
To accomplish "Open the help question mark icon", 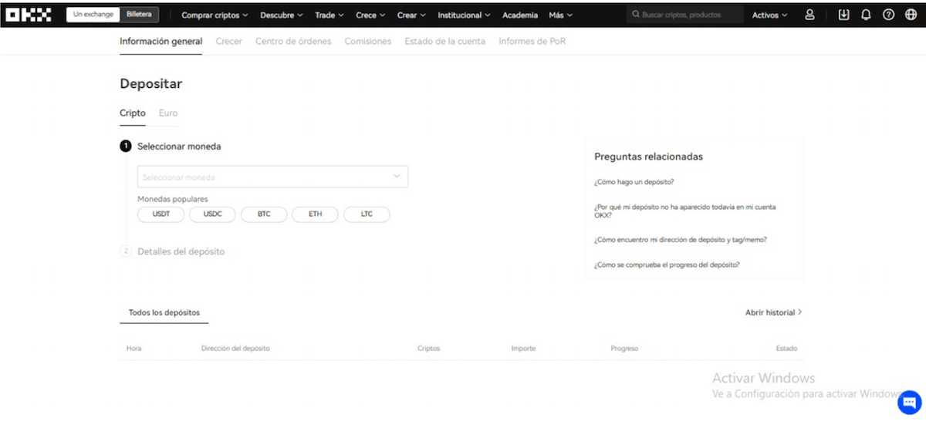I will 888,15.
